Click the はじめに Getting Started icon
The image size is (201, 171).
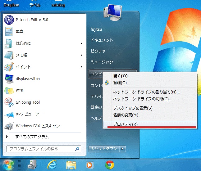pos(8,43)
